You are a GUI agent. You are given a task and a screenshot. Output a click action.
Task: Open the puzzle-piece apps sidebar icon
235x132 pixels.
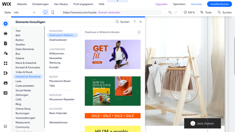[6, 73]
